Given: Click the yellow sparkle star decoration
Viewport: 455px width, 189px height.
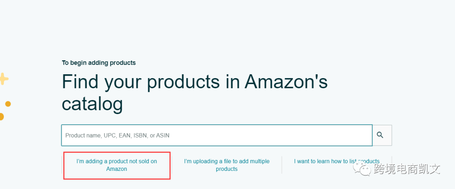Looking at the screenshot, I should tap(3, 79).
